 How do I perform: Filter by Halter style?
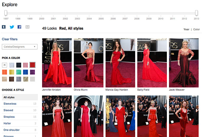[20, 123]
